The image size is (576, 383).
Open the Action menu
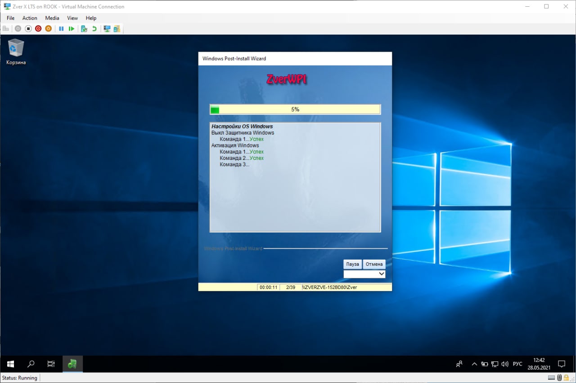(30, 18)
